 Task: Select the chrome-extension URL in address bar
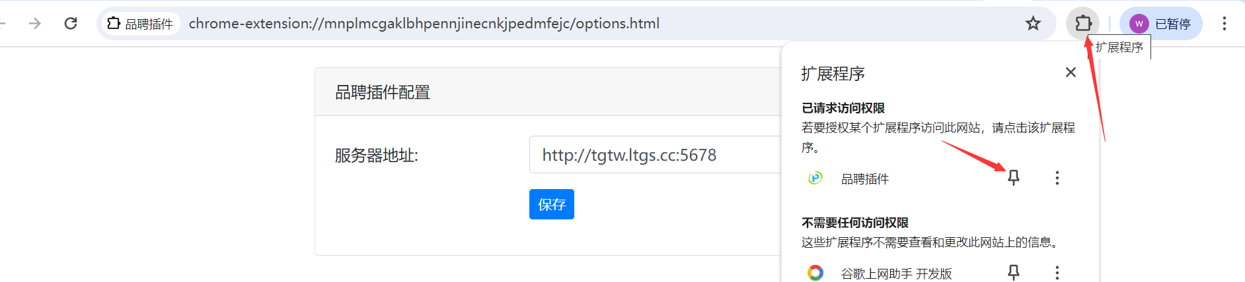tap(424, 24)
